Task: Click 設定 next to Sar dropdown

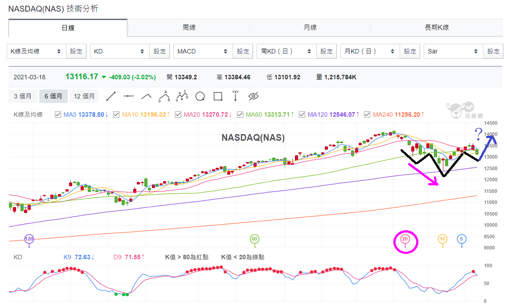Action: tap(494, 51)
